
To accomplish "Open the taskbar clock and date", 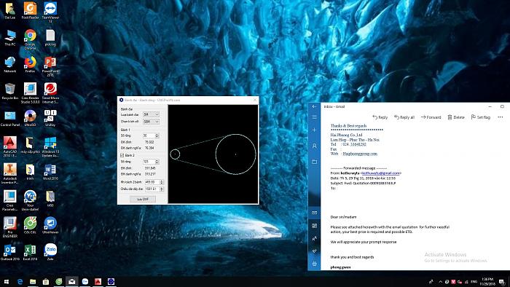I will pos(487,282).
